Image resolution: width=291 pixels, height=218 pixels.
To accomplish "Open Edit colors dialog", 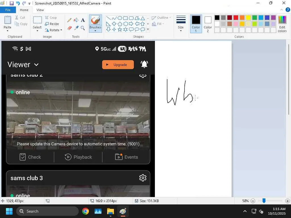I will click(282, 24).
